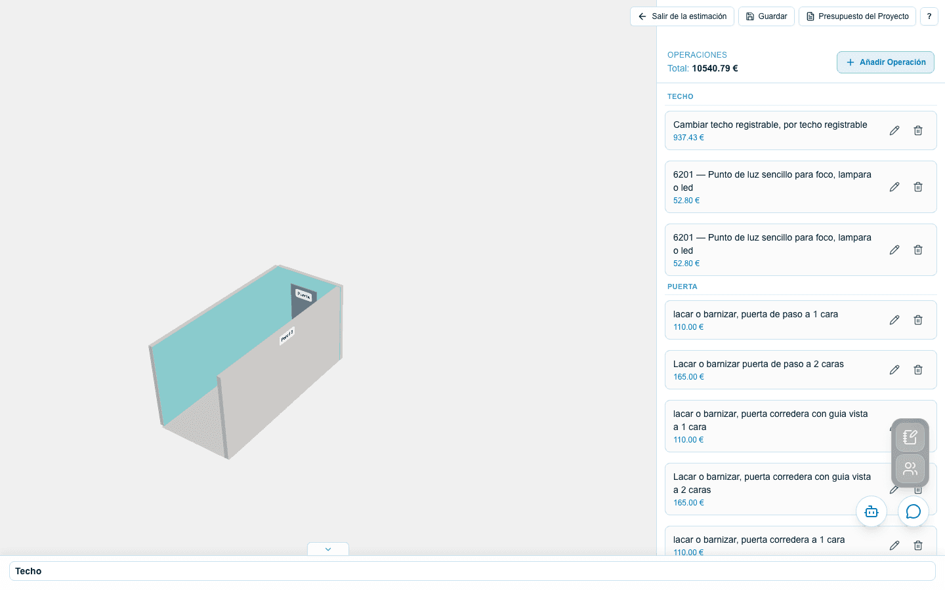Open the help question mark button
The image size is (945, 590).
point(929,16)
